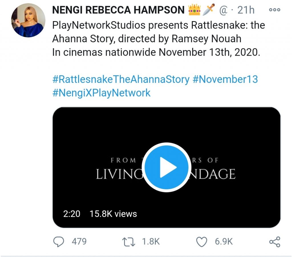Click the 21h tweet timestamp

246,10
